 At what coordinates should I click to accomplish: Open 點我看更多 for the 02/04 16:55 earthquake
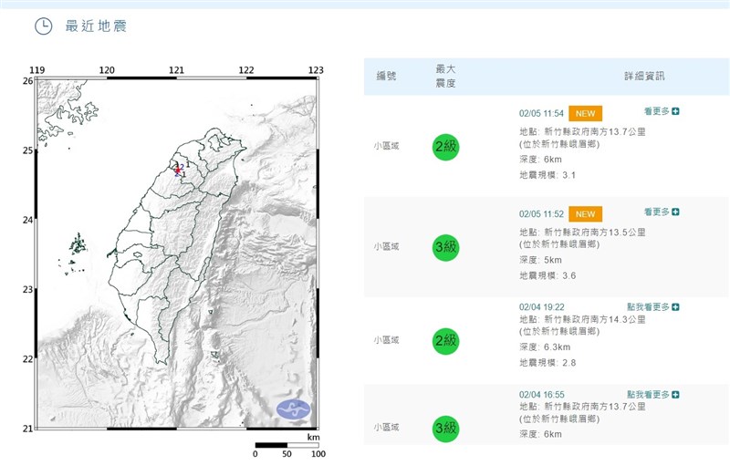pyautogui.click(x=653, y=394)
